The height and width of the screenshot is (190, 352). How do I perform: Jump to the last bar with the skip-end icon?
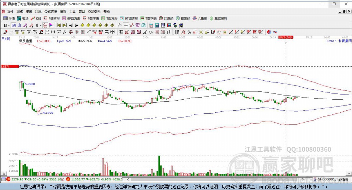64,25
